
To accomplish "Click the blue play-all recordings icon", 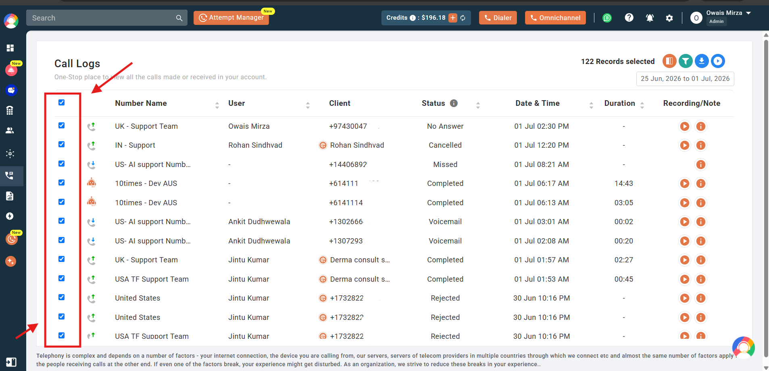I will click(x=718, y=61).
